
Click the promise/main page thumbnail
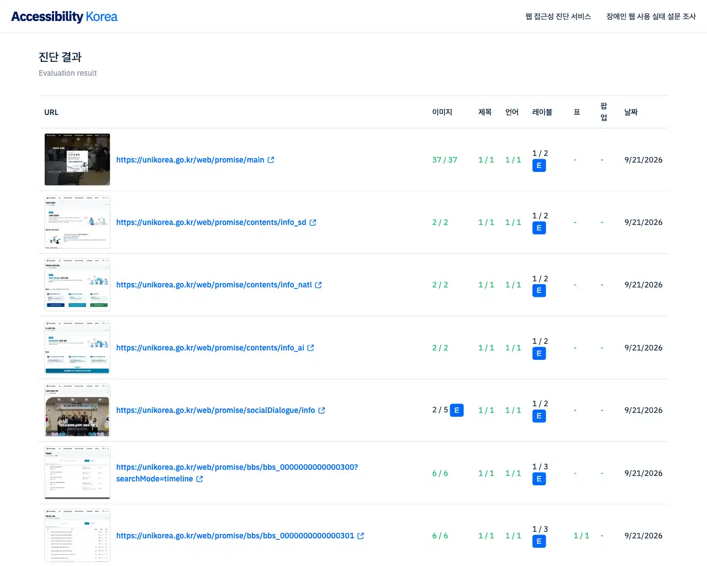point(77,159)
